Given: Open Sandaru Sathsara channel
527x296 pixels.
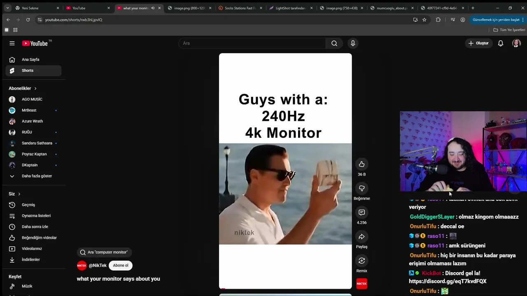Looking at the screenshot, I should tap(33, 143).
